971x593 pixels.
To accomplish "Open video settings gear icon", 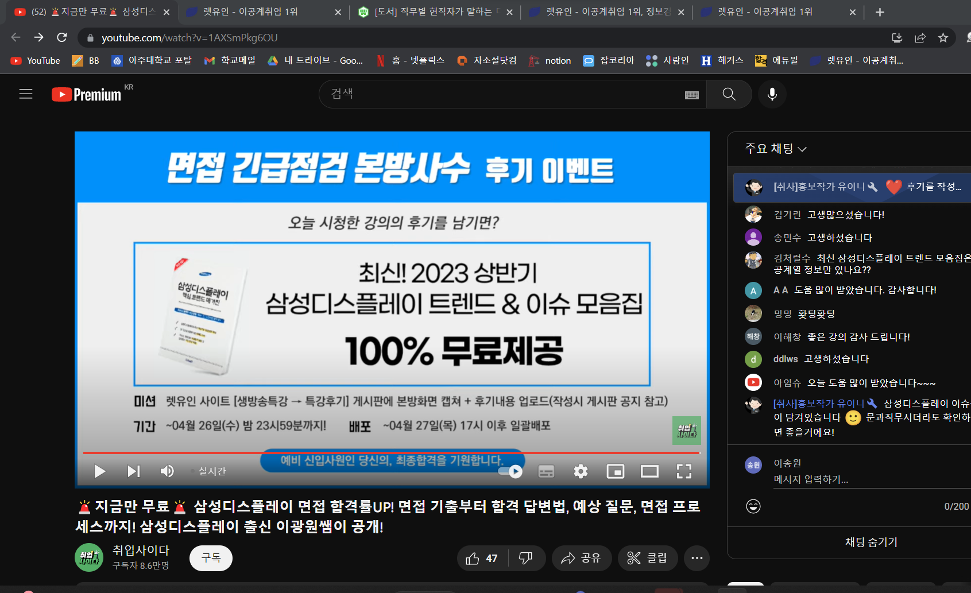I will pyautogui.click(x=581, y=471).
